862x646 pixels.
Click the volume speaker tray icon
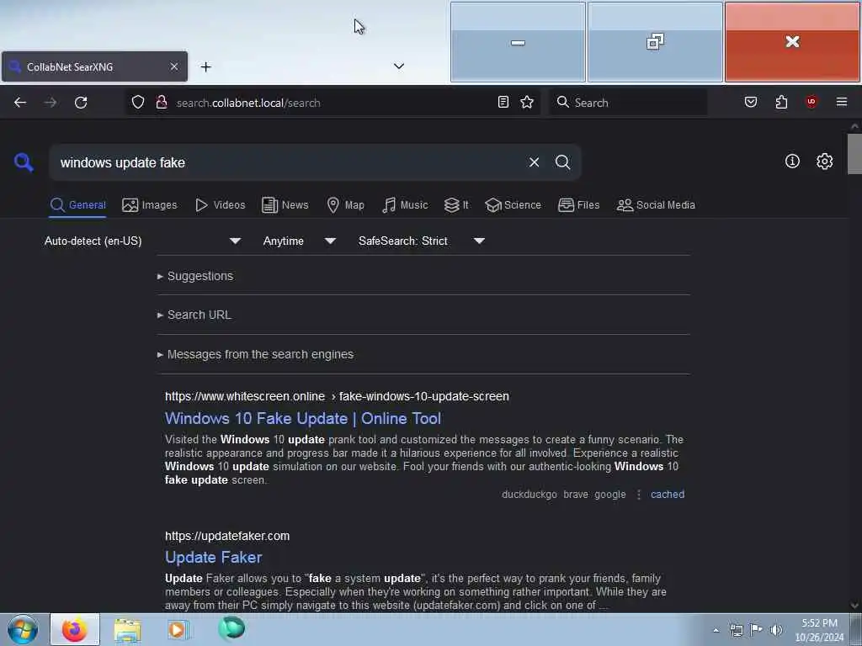tap(776, 630)
